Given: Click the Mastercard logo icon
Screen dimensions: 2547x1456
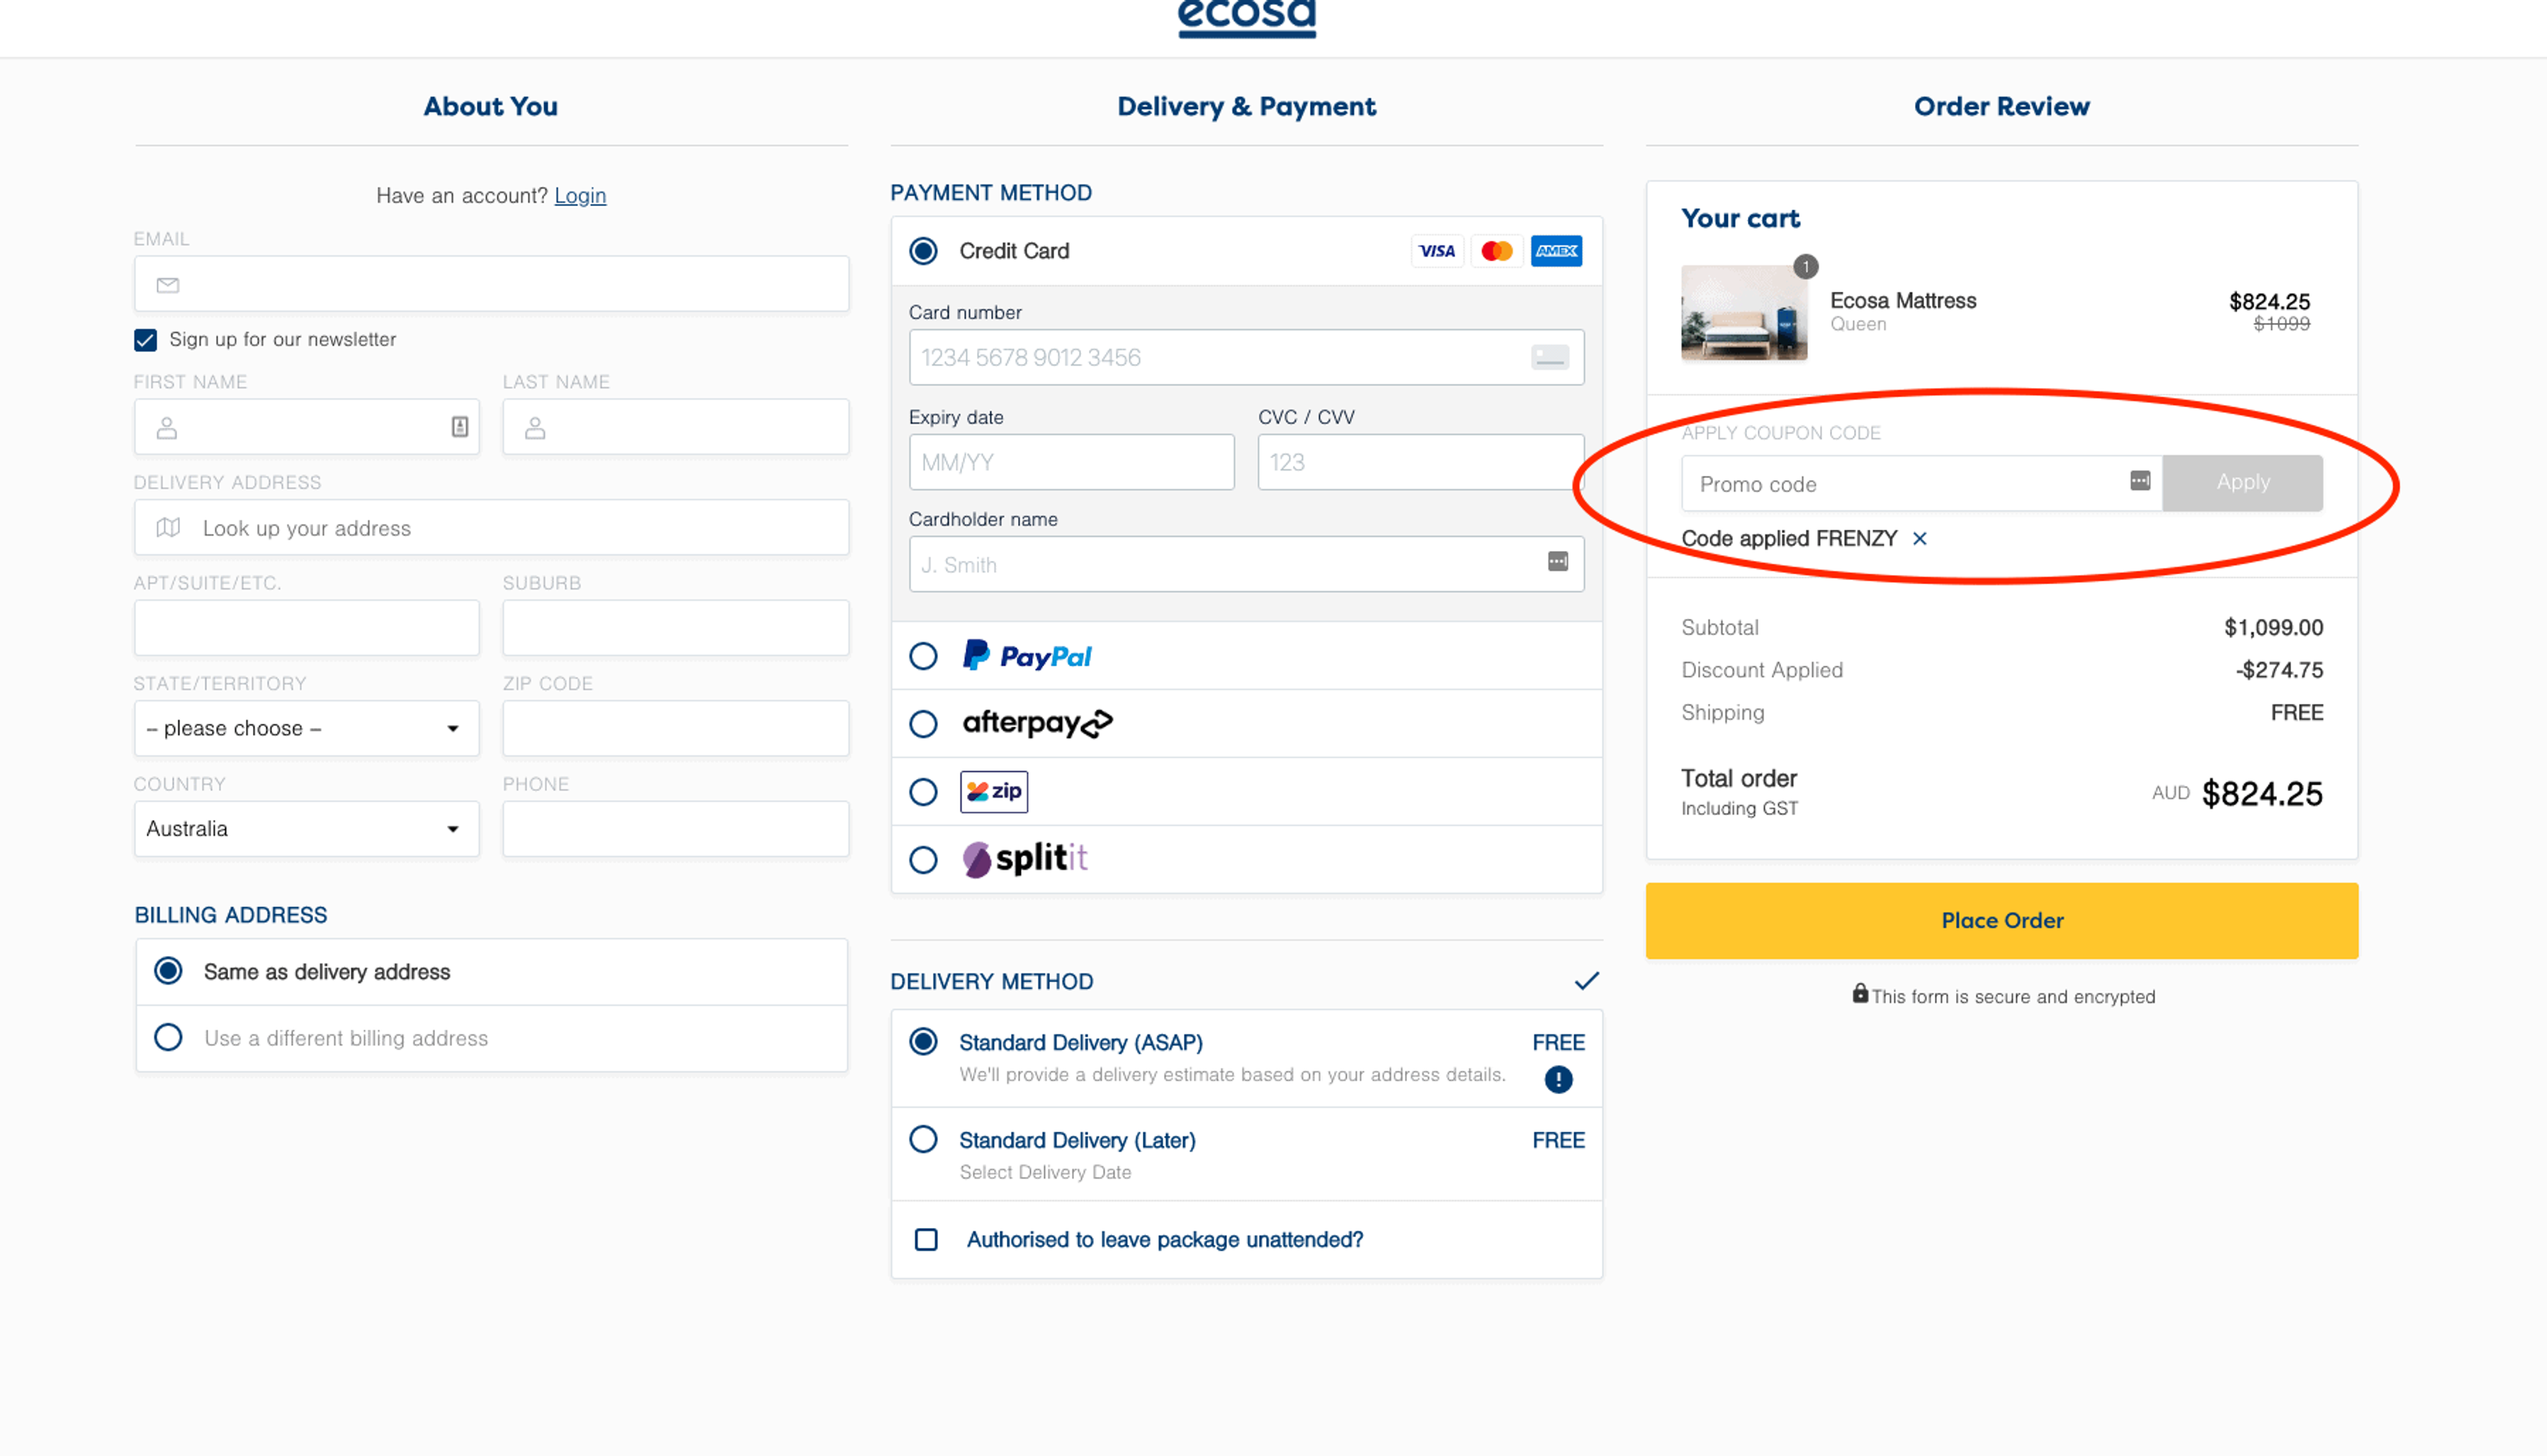Looking at the screenshot, I should (x=1496, y=251).
